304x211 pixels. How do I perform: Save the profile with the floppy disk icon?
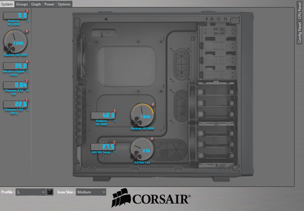click(x=50, y=192)
